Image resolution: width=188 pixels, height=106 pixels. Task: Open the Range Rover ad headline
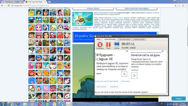coord(145,55)
